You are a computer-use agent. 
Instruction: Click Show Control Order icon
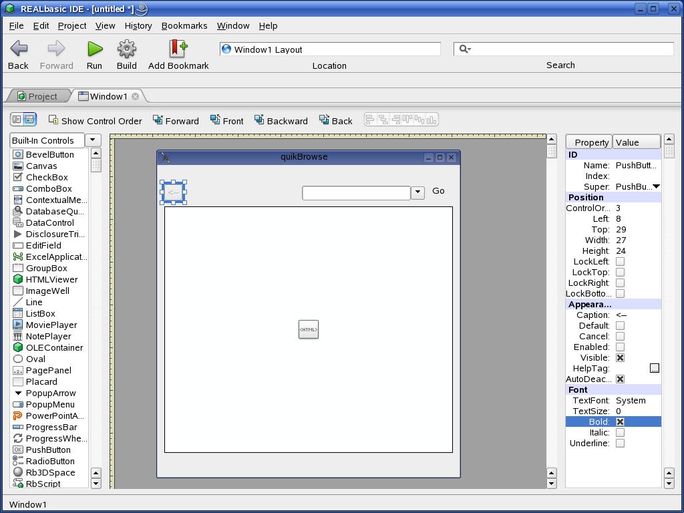tap(53, 120)
